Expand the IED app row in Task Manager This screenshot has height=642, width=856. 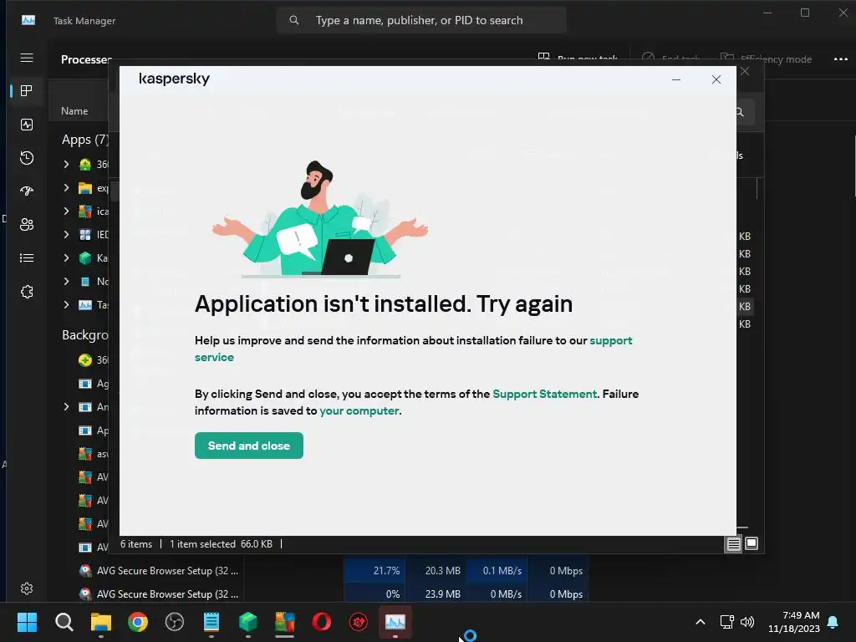67,235
